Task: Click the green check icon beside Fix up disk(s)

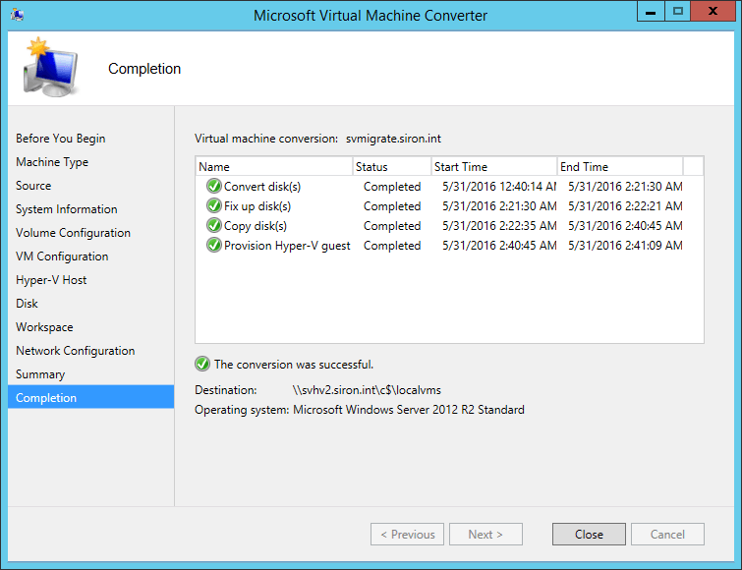Action: [214, 205]
